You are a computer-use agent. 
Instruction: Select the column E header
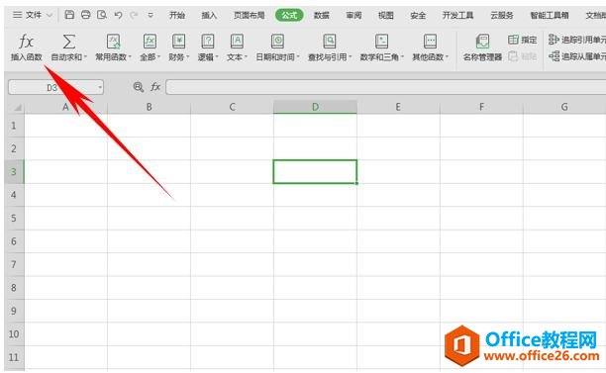click(x=398, y=107)
